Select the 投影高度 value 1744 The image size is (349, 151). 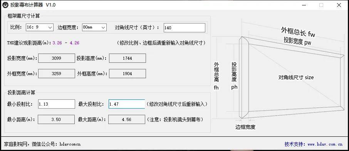128,58
